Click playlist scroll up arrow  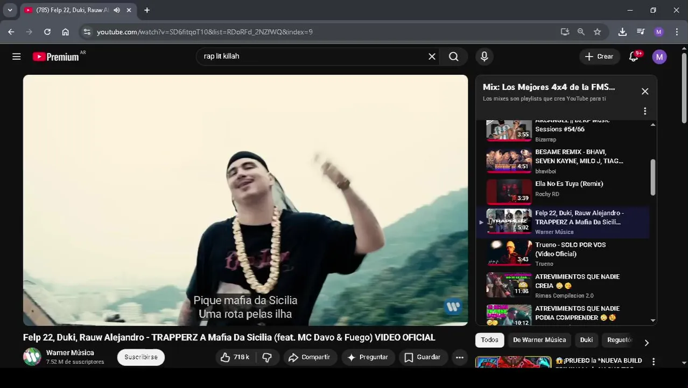(653, 124)
